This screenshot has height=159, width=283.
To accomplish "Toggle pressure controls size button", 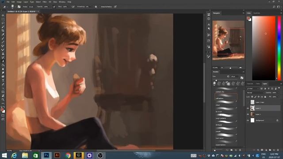I will [115, 7].
